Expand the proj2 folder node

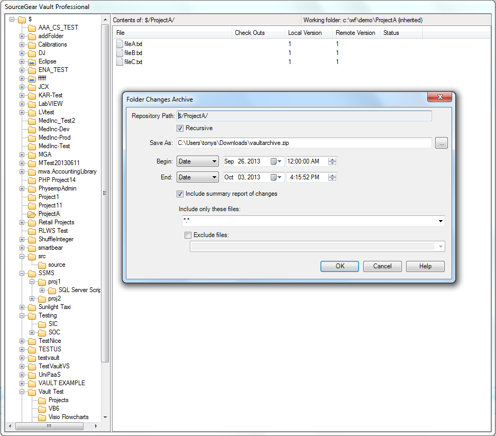(32, 298)
